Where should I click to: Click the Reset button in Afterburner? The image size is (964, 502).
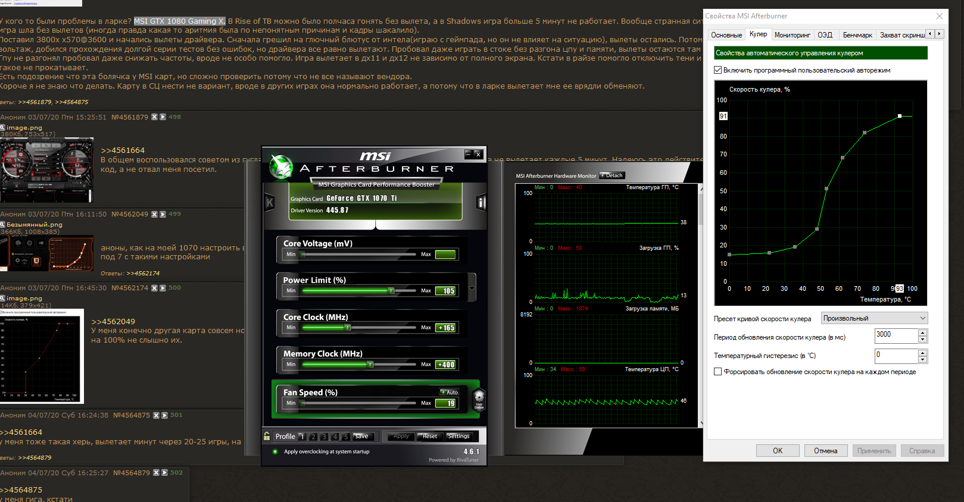[x=430, y=437]
